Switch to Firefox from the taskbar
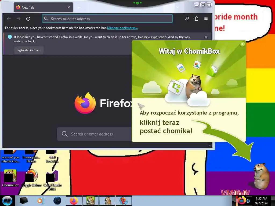Viewport: 275px width, 206px height. tap(74, 201)
